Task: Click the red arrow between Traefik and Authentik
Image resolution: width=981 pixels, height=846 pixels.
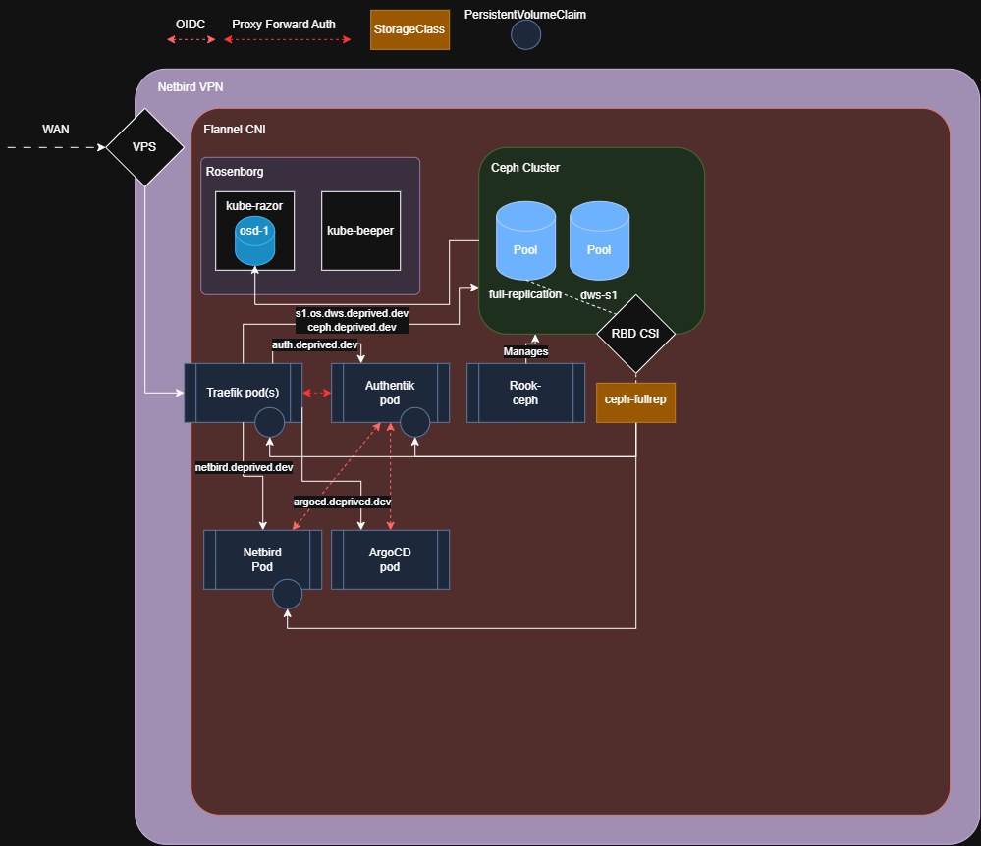Action: click(x=317, y=393)
